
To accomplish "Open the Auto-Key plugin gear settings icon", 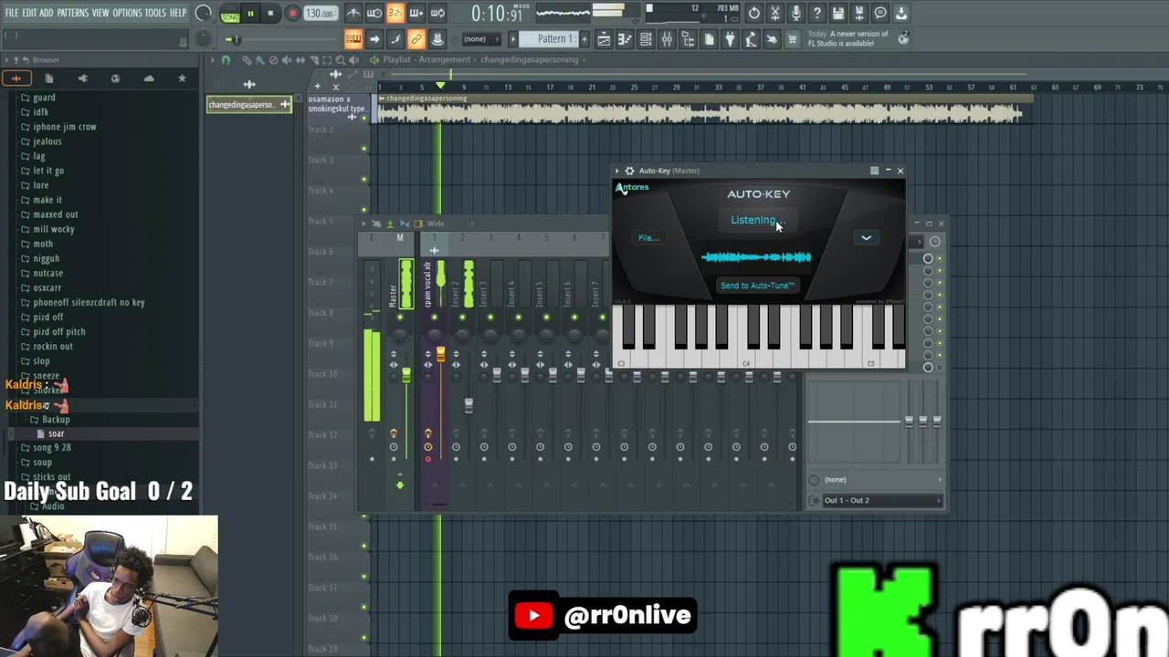I will [x=629, y=171].
